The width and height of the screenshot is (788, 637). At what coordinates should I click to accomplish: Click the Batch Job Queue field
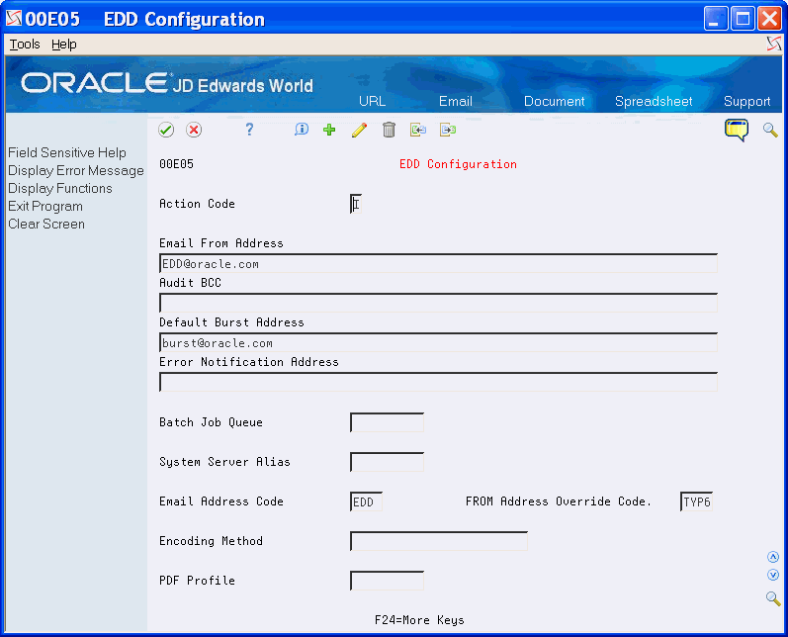click(387, 422)
